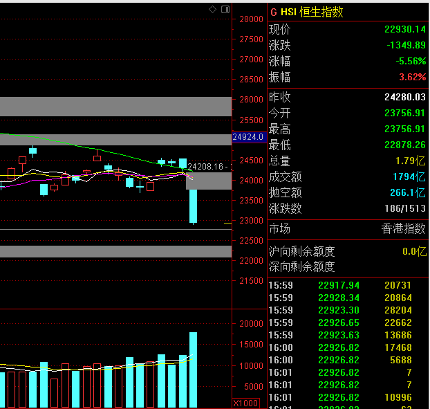
Task: Click the 沪向剩余额度 row
Action: point(348,251)
